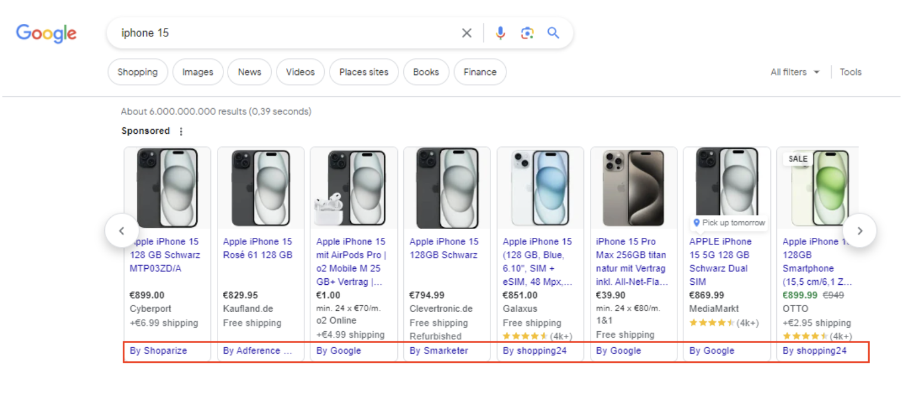Click 'By Google' under MediaMarkt offer

click(712, 351)
